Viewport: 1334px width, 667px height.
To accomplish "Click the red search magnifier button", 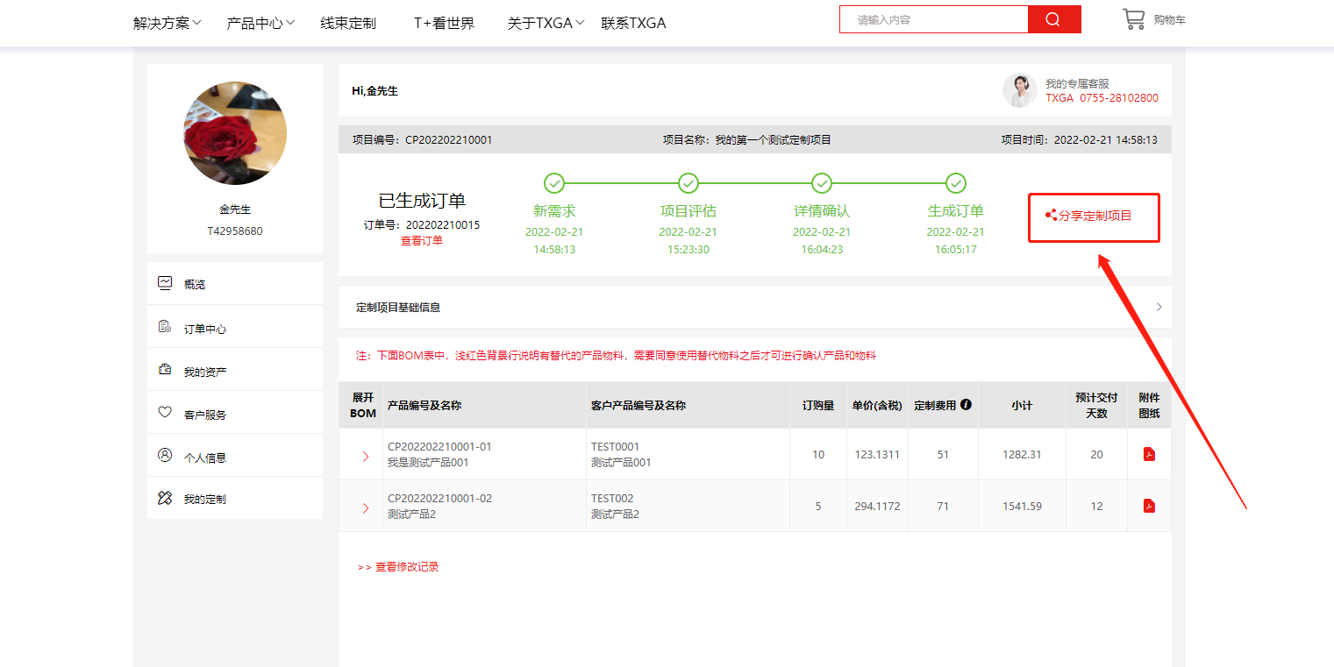I will (x=1053, y=19).
